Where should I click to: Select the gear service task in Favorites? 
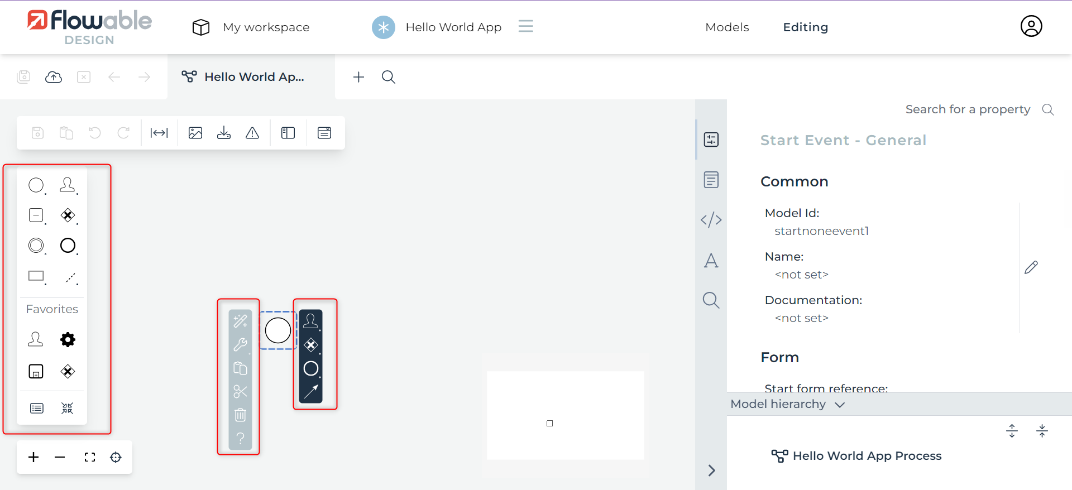[68, 339]
